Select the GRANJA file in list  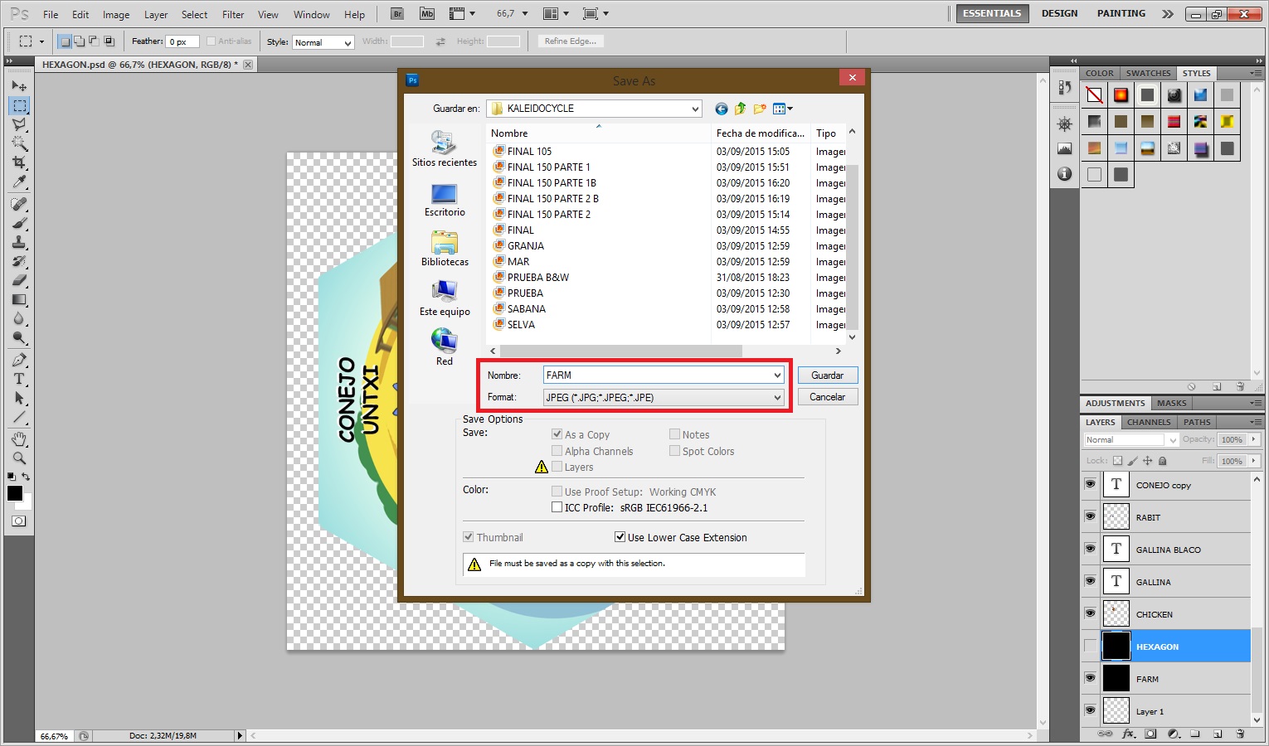click(526, 246)
